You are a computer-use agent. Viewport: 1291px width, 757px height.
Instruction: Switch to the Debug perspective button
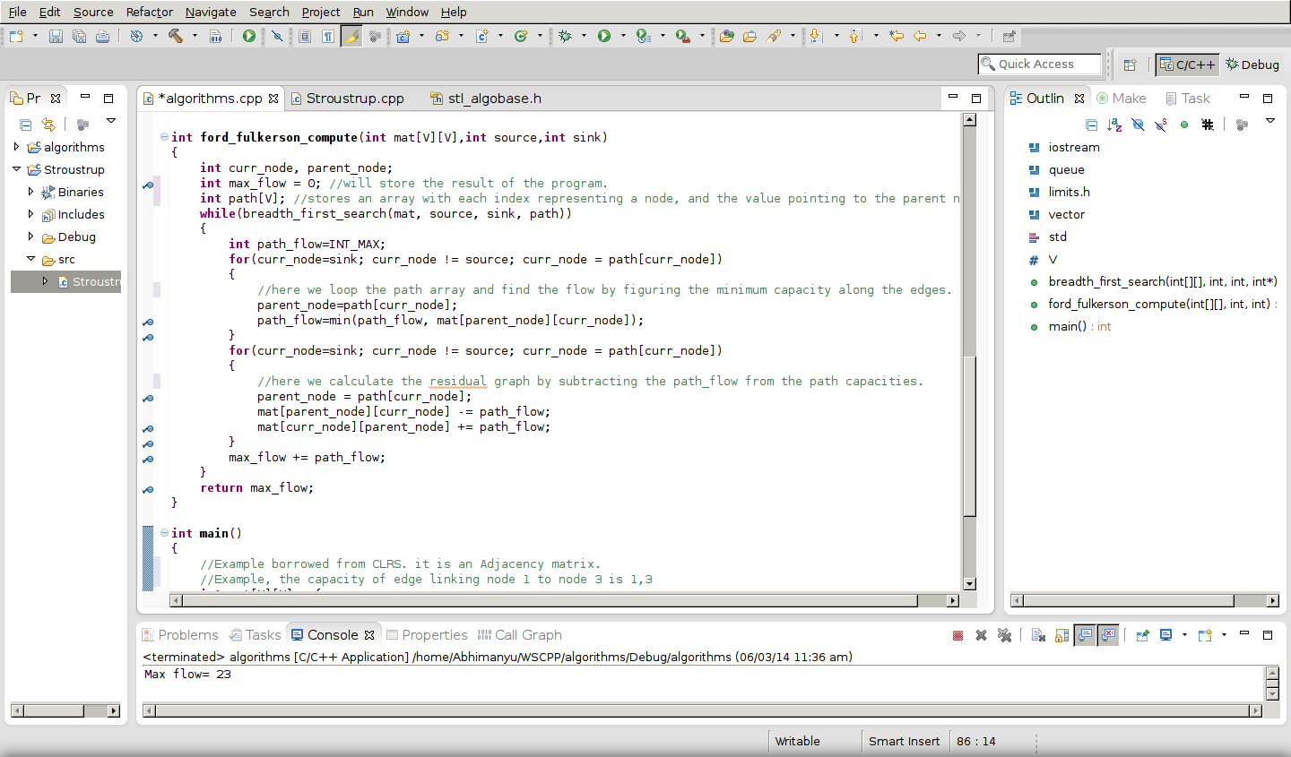1252,65
